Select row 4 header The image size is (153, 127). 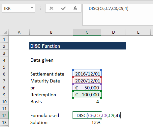tap(4, 60)
